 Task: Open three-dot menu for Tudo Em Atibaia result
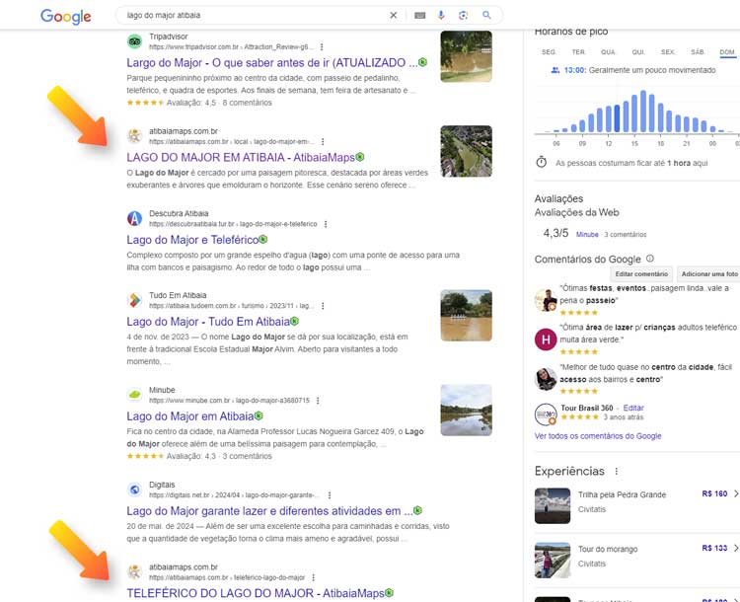click(x=323, y=306)
